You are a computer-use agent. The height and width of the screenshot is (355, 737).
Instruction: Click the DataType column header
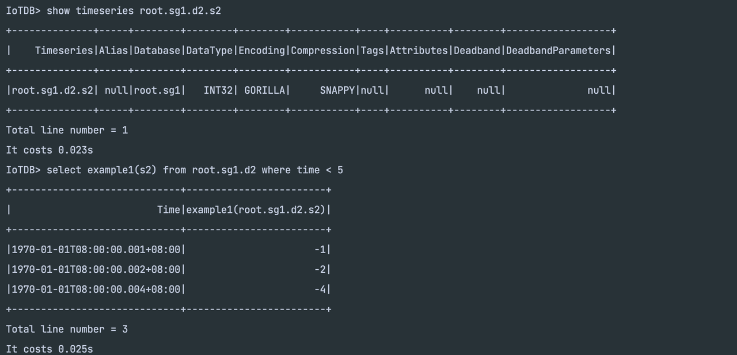click(x=210, y=51)
